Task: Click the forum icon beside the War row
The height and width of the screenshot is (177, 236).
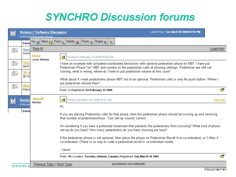Action: tap(15, 86)
